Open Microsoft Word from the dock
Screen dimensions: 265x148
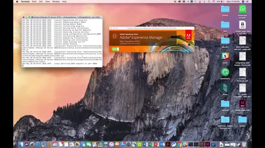point(145,144)
